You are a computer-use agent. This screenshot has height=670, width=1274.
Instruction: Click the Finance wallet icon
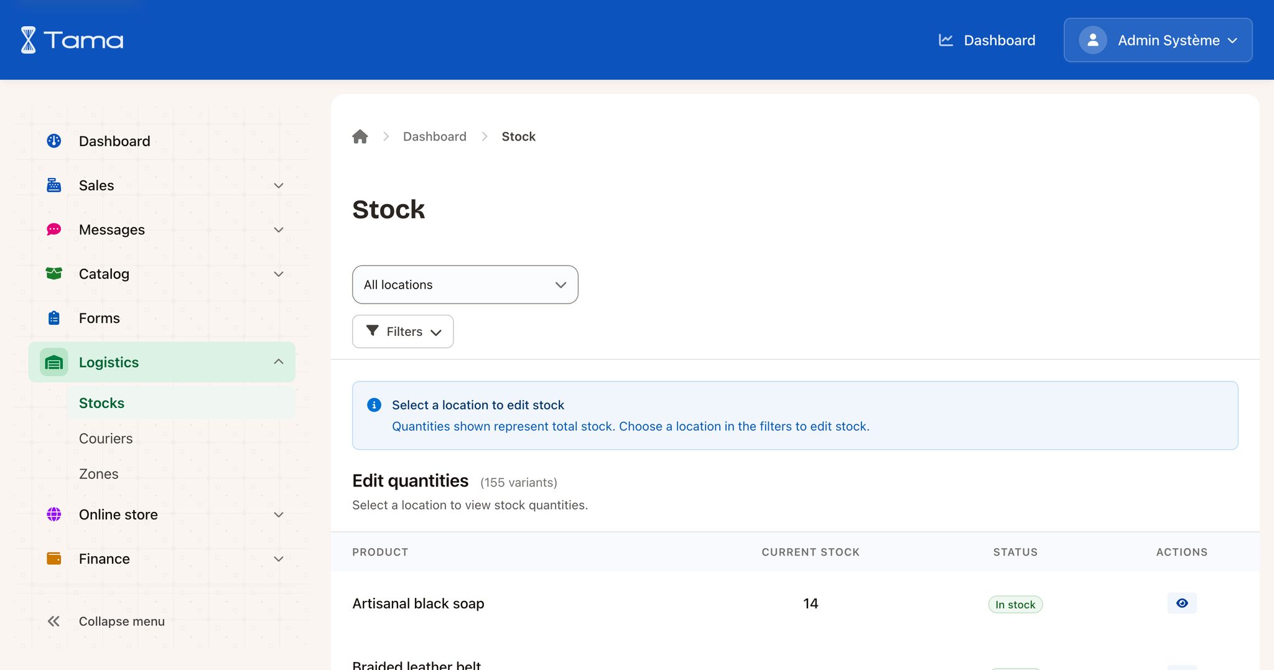coord(54,559)
